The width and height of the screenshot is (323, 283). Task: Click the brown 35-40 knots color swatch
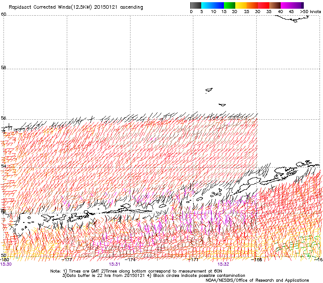pyautogui.click(x=275, y=5)
